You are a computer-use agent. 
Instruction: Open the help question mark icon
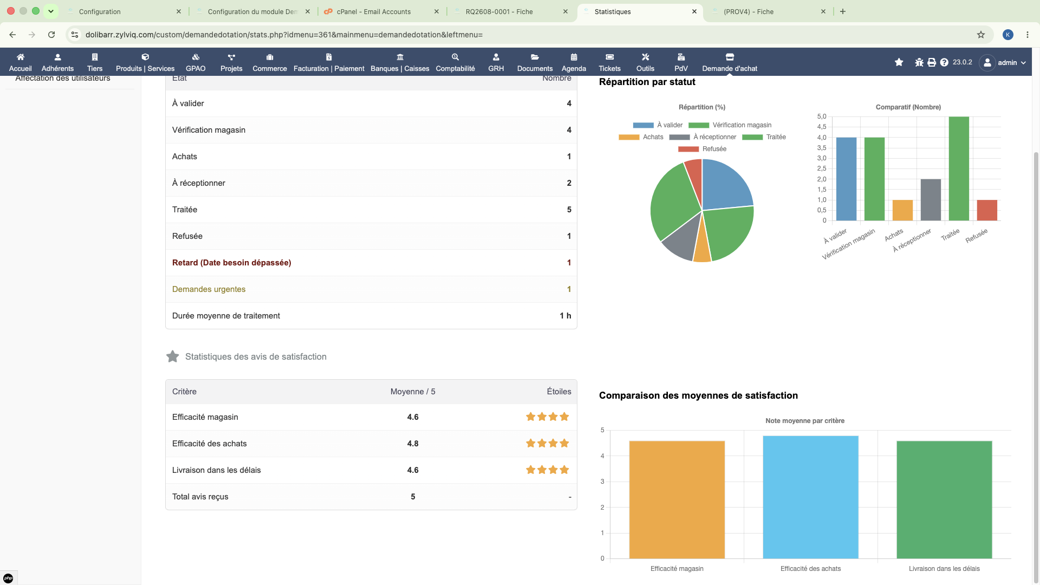tap(944, 62)
